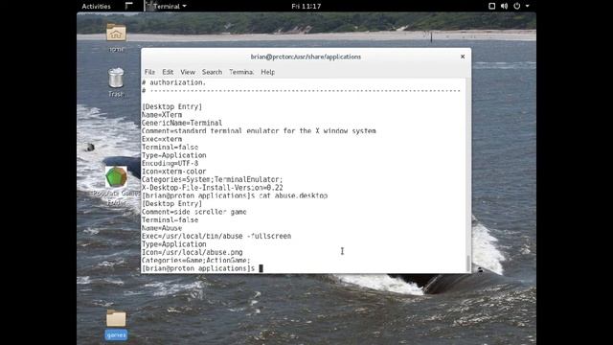Viewport: 613px width, 345px height.
Task: Click the line 'Icon=xterm-color'
Action: click(174, 172)
